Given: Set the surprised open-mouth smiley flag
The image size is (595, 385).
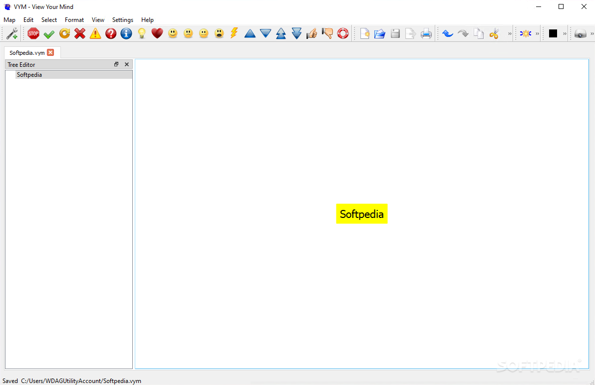Looking at the screenshot, I should click(x=219, y=33).
